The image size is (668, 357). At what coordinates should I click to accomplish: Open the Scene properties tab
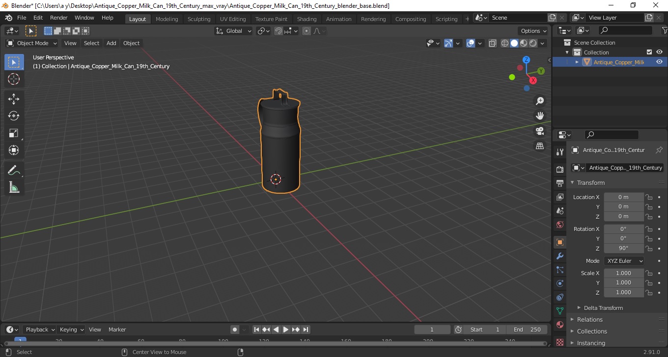coord(560,211)
